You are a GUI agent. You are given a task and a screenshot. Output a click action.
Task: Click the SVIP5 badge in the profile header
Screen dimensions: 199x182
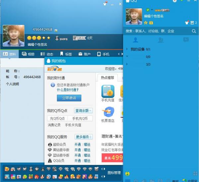point(61,38)
